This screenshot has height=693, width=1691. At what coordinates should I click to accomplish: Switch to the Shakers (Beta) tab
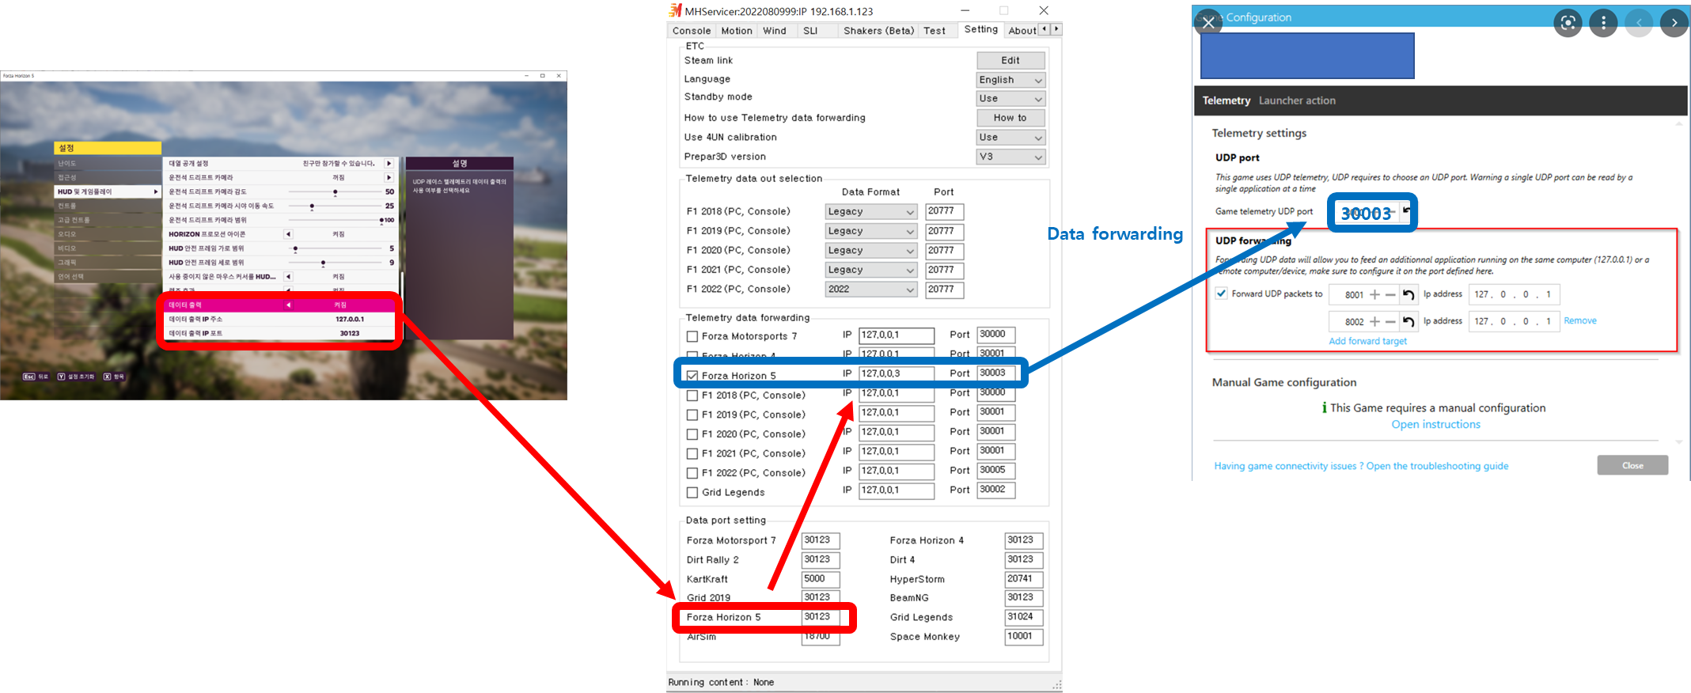pyautogui.click(x=878, y=31)
